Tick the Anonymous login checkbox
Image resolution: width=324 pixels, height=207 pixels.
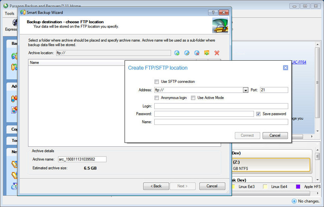coord(157,98)
